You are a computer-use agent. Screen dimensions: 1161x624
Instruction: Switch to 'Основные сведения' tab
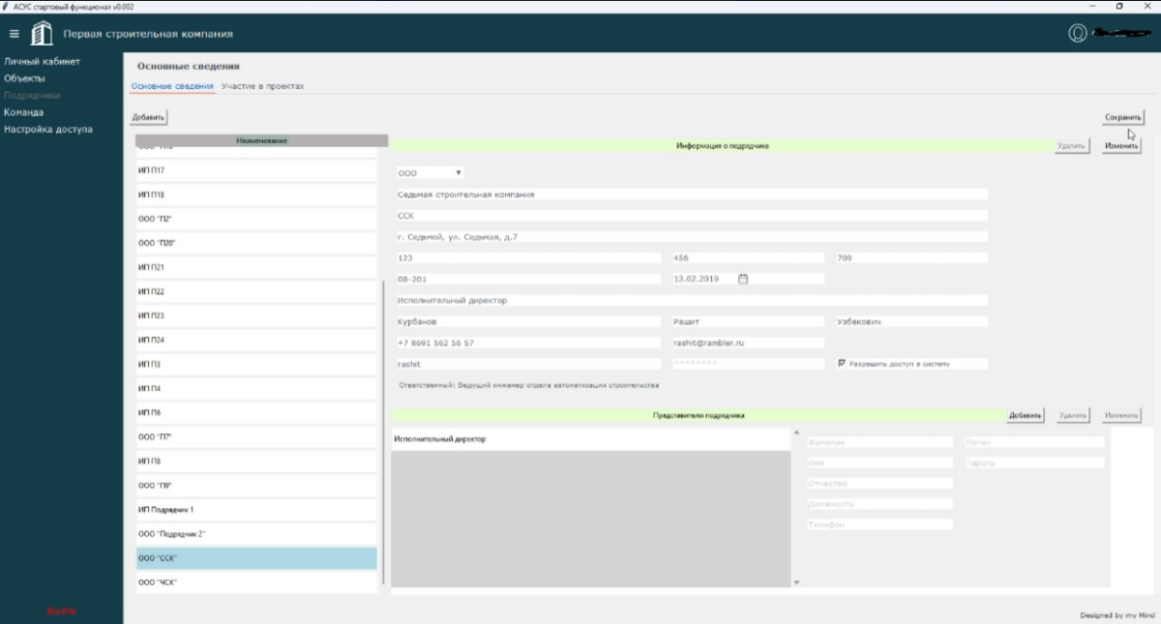click(x=172, y=86)
